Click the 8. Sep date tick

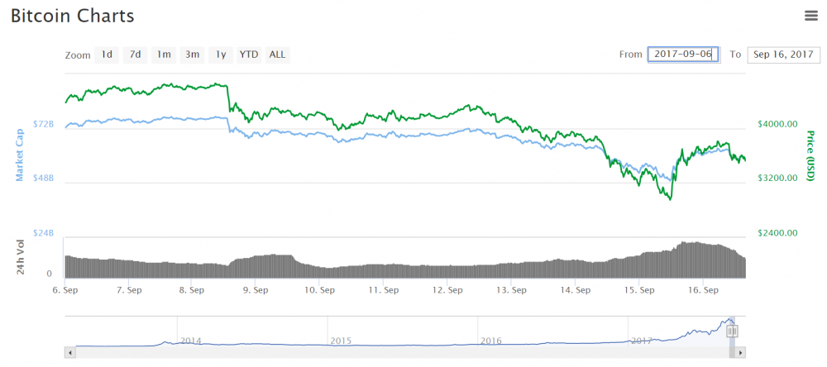tap(193, 290)
